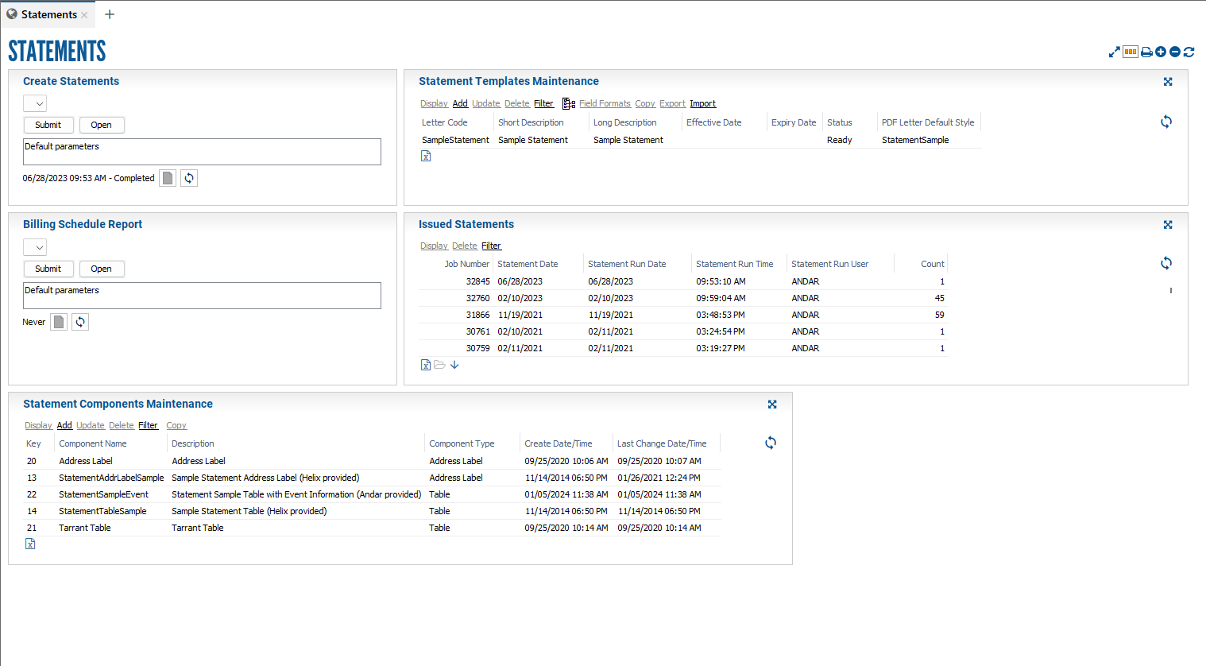Viewport: 1206px width, 666px height.
Task: Select job number 32760 row
Action: 683,298
